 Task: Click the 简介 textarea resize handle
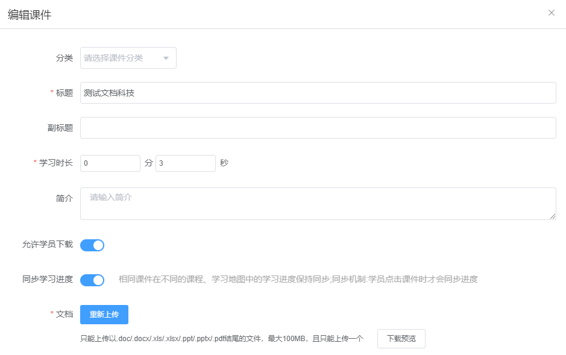[x=552, y=216]
